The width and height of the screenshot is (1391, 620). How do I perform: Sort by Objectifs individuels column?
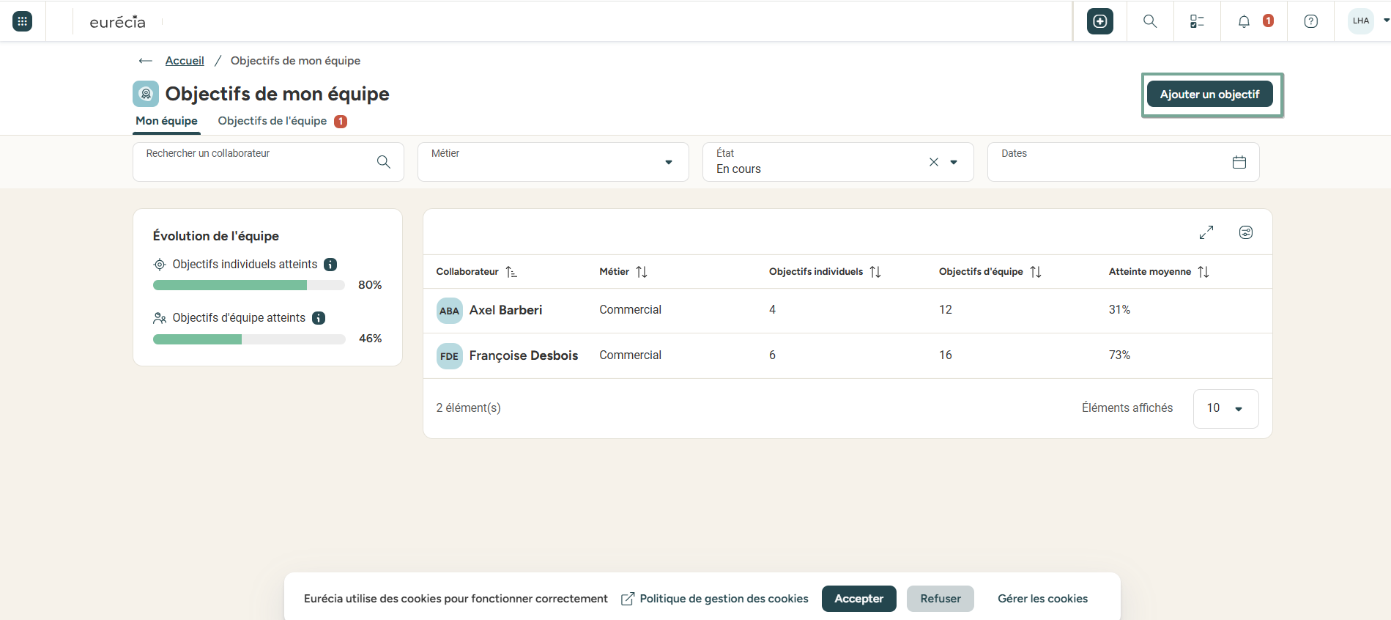875,272
